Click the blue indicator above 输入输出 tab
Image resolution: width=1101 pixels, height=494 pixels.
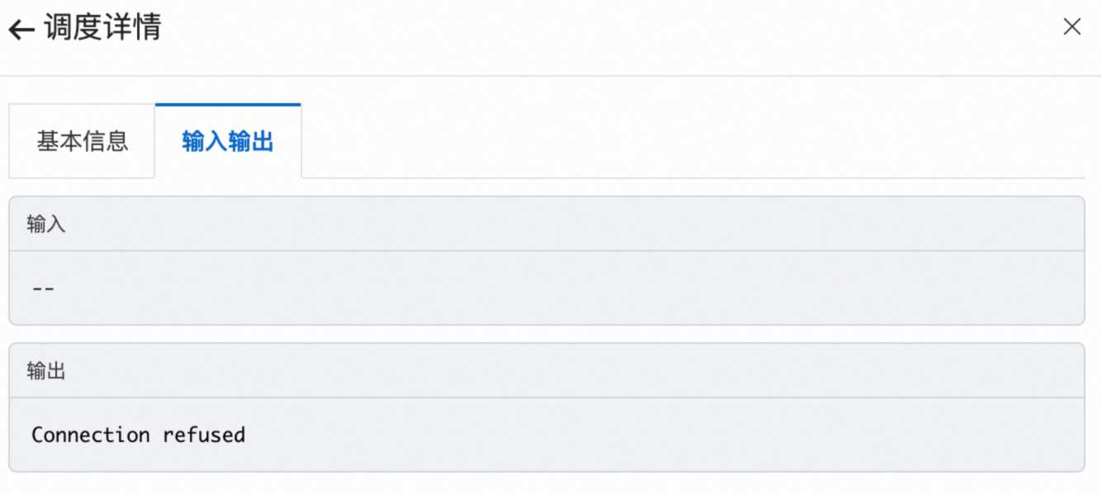click(228, 105)
